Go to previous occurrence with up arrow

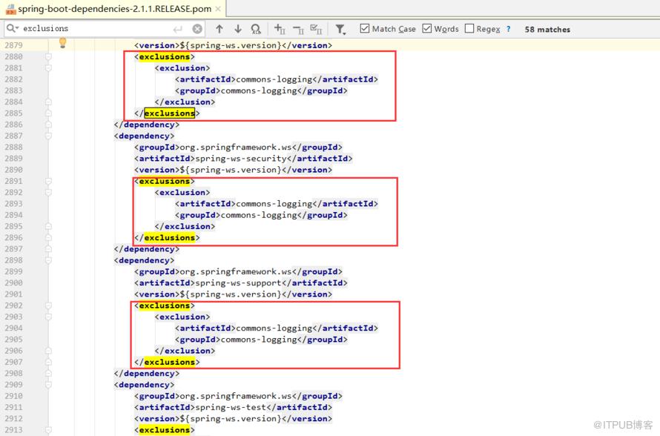pos(220,29)
